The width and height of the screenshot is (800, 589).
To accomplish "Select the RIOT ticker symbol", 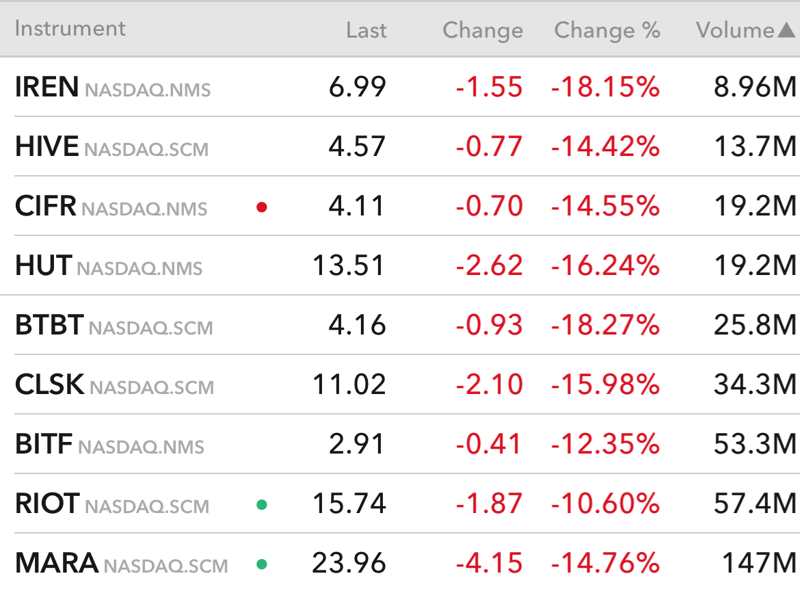I will tap(47, 504).
